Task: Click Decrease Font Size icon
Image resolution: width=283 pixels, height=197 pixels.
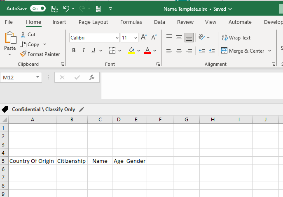Action: [x=154, y=37]
